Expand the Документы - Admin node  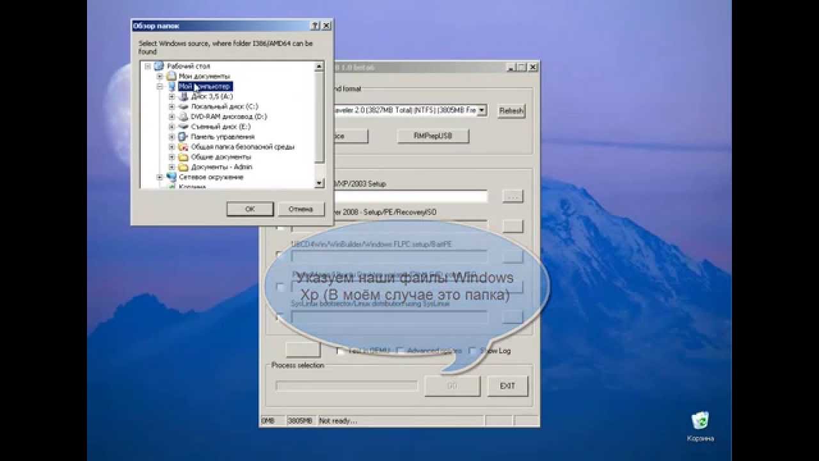click(x=172, y=167)
